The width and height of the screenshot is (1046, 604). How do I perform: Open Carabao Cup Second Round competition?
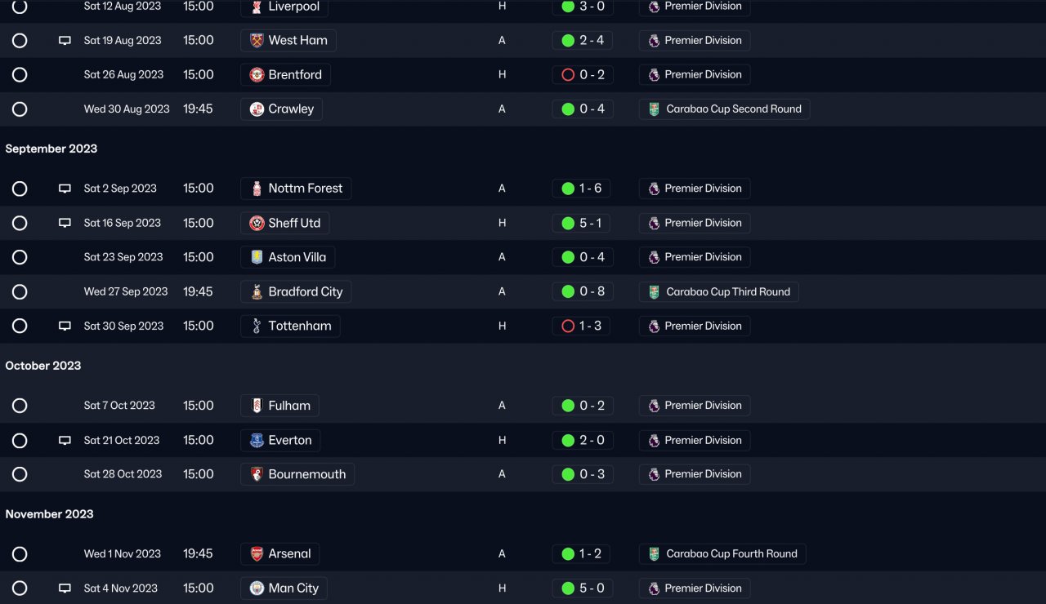733,109
